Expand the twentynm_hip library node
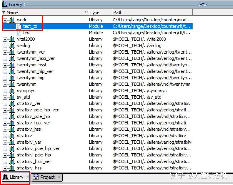The height and width of the screenshot is (185, 233). (x=5, y=78)
